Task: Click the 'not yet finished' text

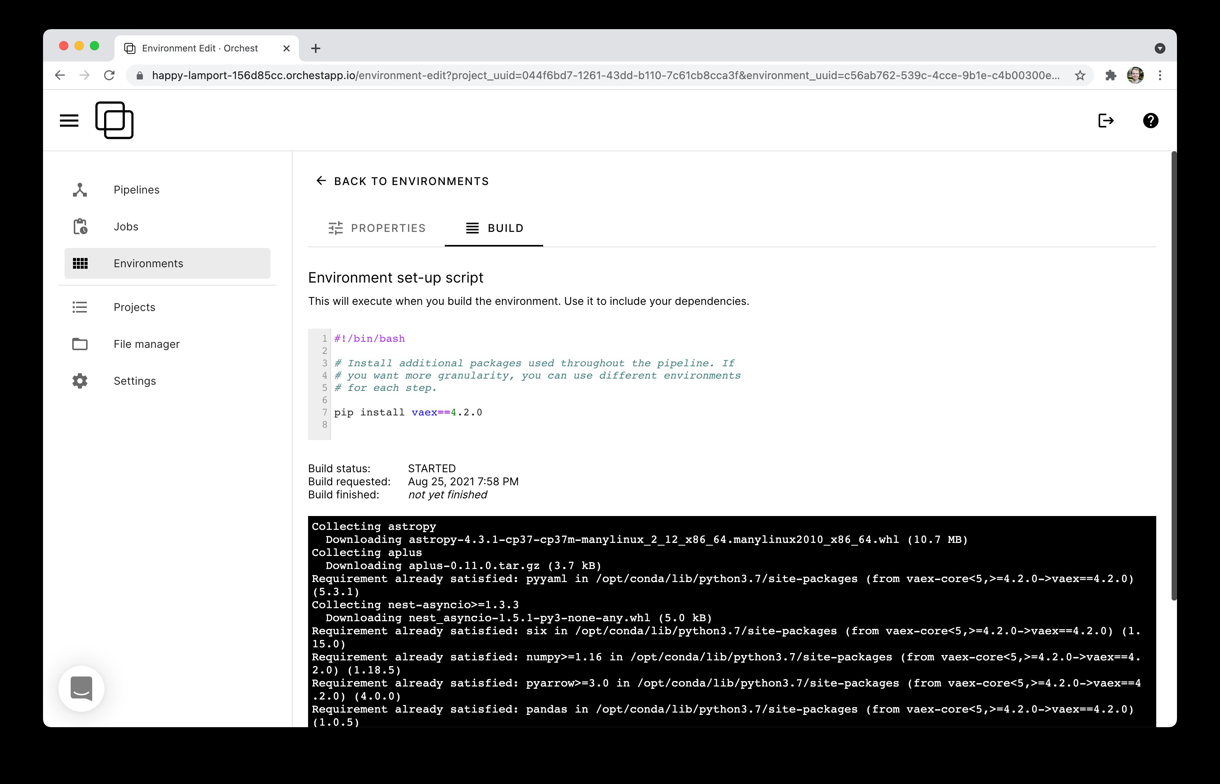Action: click(x=447, y=495)
